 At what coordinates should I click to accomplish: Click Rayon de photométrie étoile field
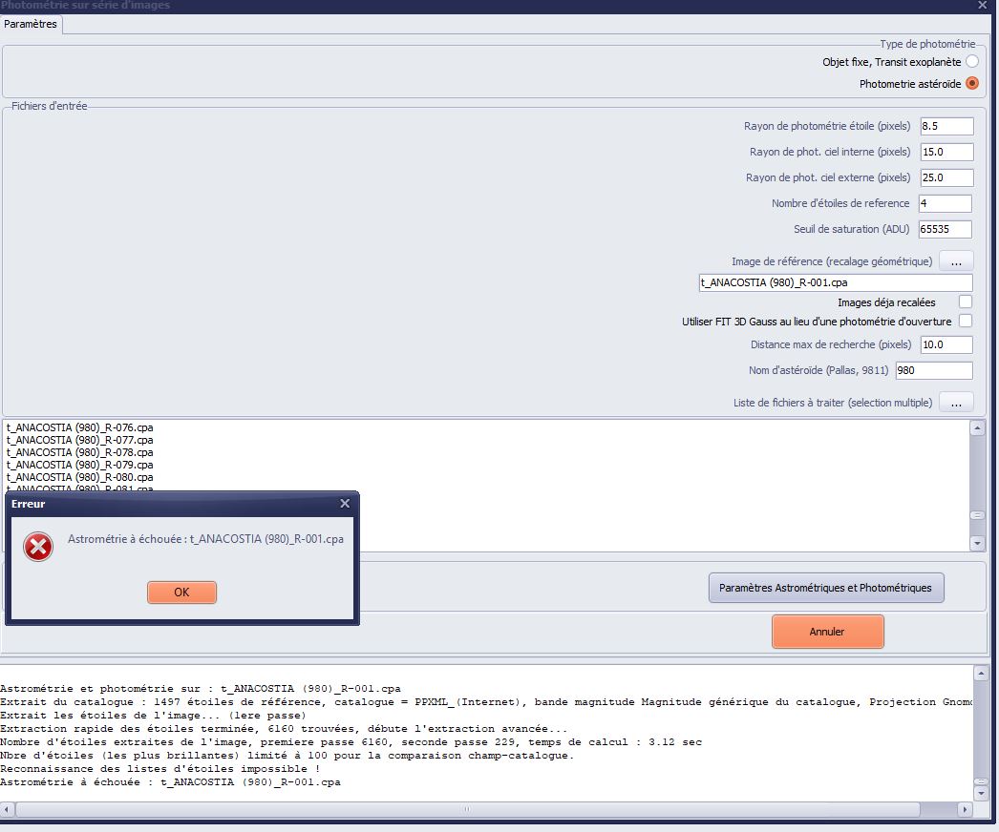[x=946, y=126]
